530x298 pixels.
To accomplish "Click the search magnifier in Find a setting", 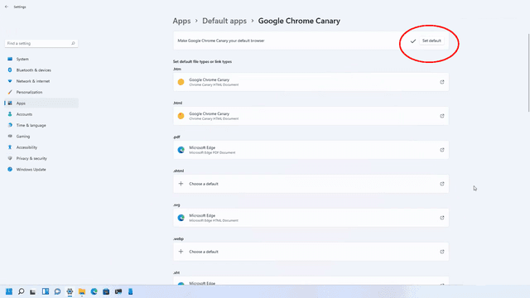I will 73,43.
